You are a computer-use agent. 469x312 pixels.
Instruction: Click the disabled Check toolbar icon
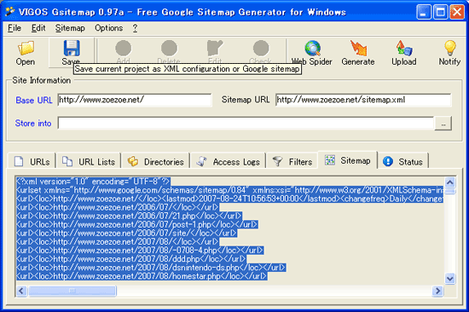[261, 48]
